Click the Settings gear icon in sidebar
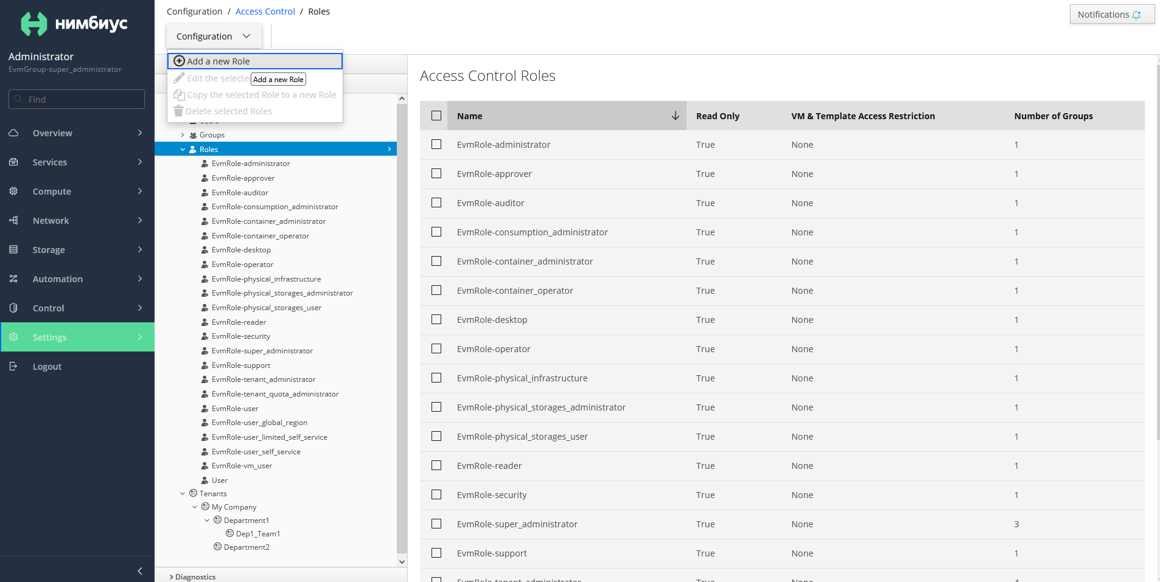Screen dimensions: 1160x582 [13, 337]
